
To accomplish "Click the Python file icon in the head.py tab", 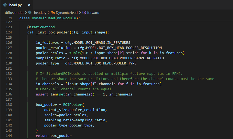I will [5, 5].
